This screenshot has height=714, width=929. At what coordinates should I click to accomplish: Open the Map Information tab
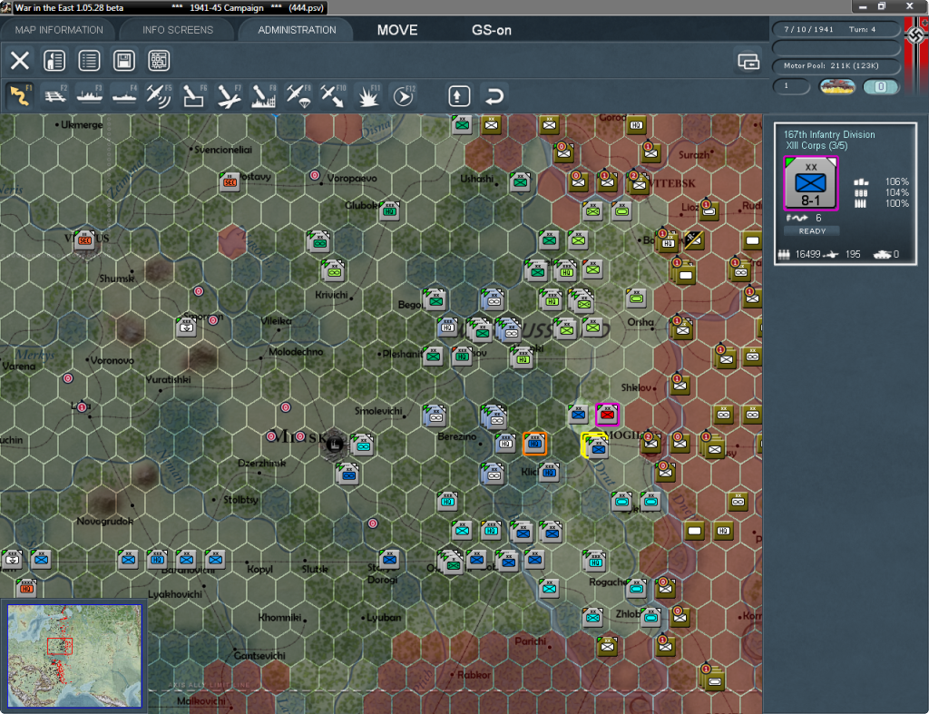(x=59, y=30)
